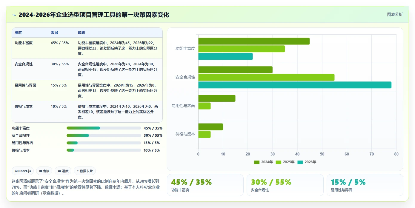The width and height of the screenshot is (415, 208).
Task: Click the 价格与成本 description text in table
Action: (x=118, y=112)
